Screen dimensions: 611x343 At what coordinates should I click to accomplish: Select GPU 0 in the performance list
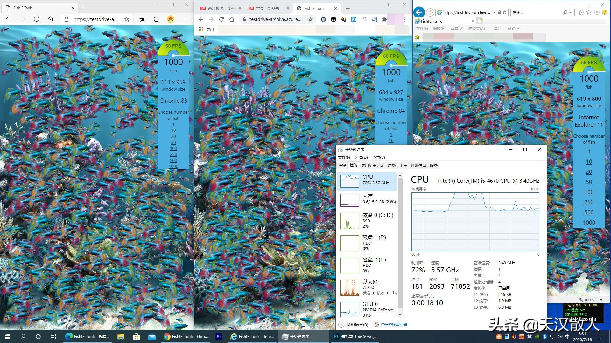(x=368, y=309)
